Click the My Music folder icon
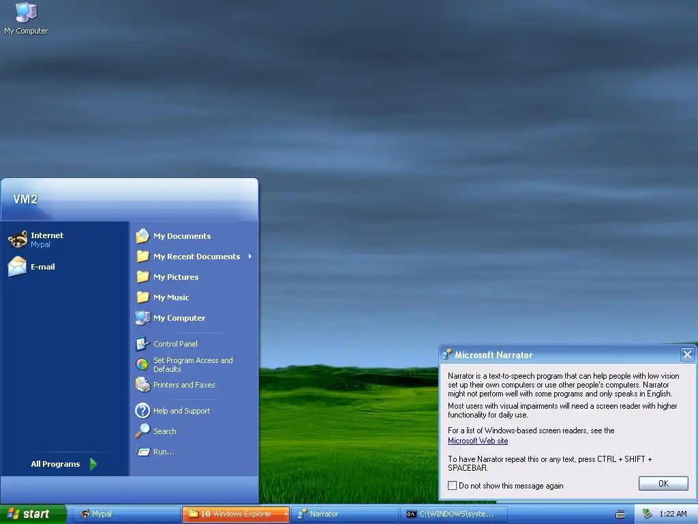Screen dimensions: 698x524 click(142, 297)
